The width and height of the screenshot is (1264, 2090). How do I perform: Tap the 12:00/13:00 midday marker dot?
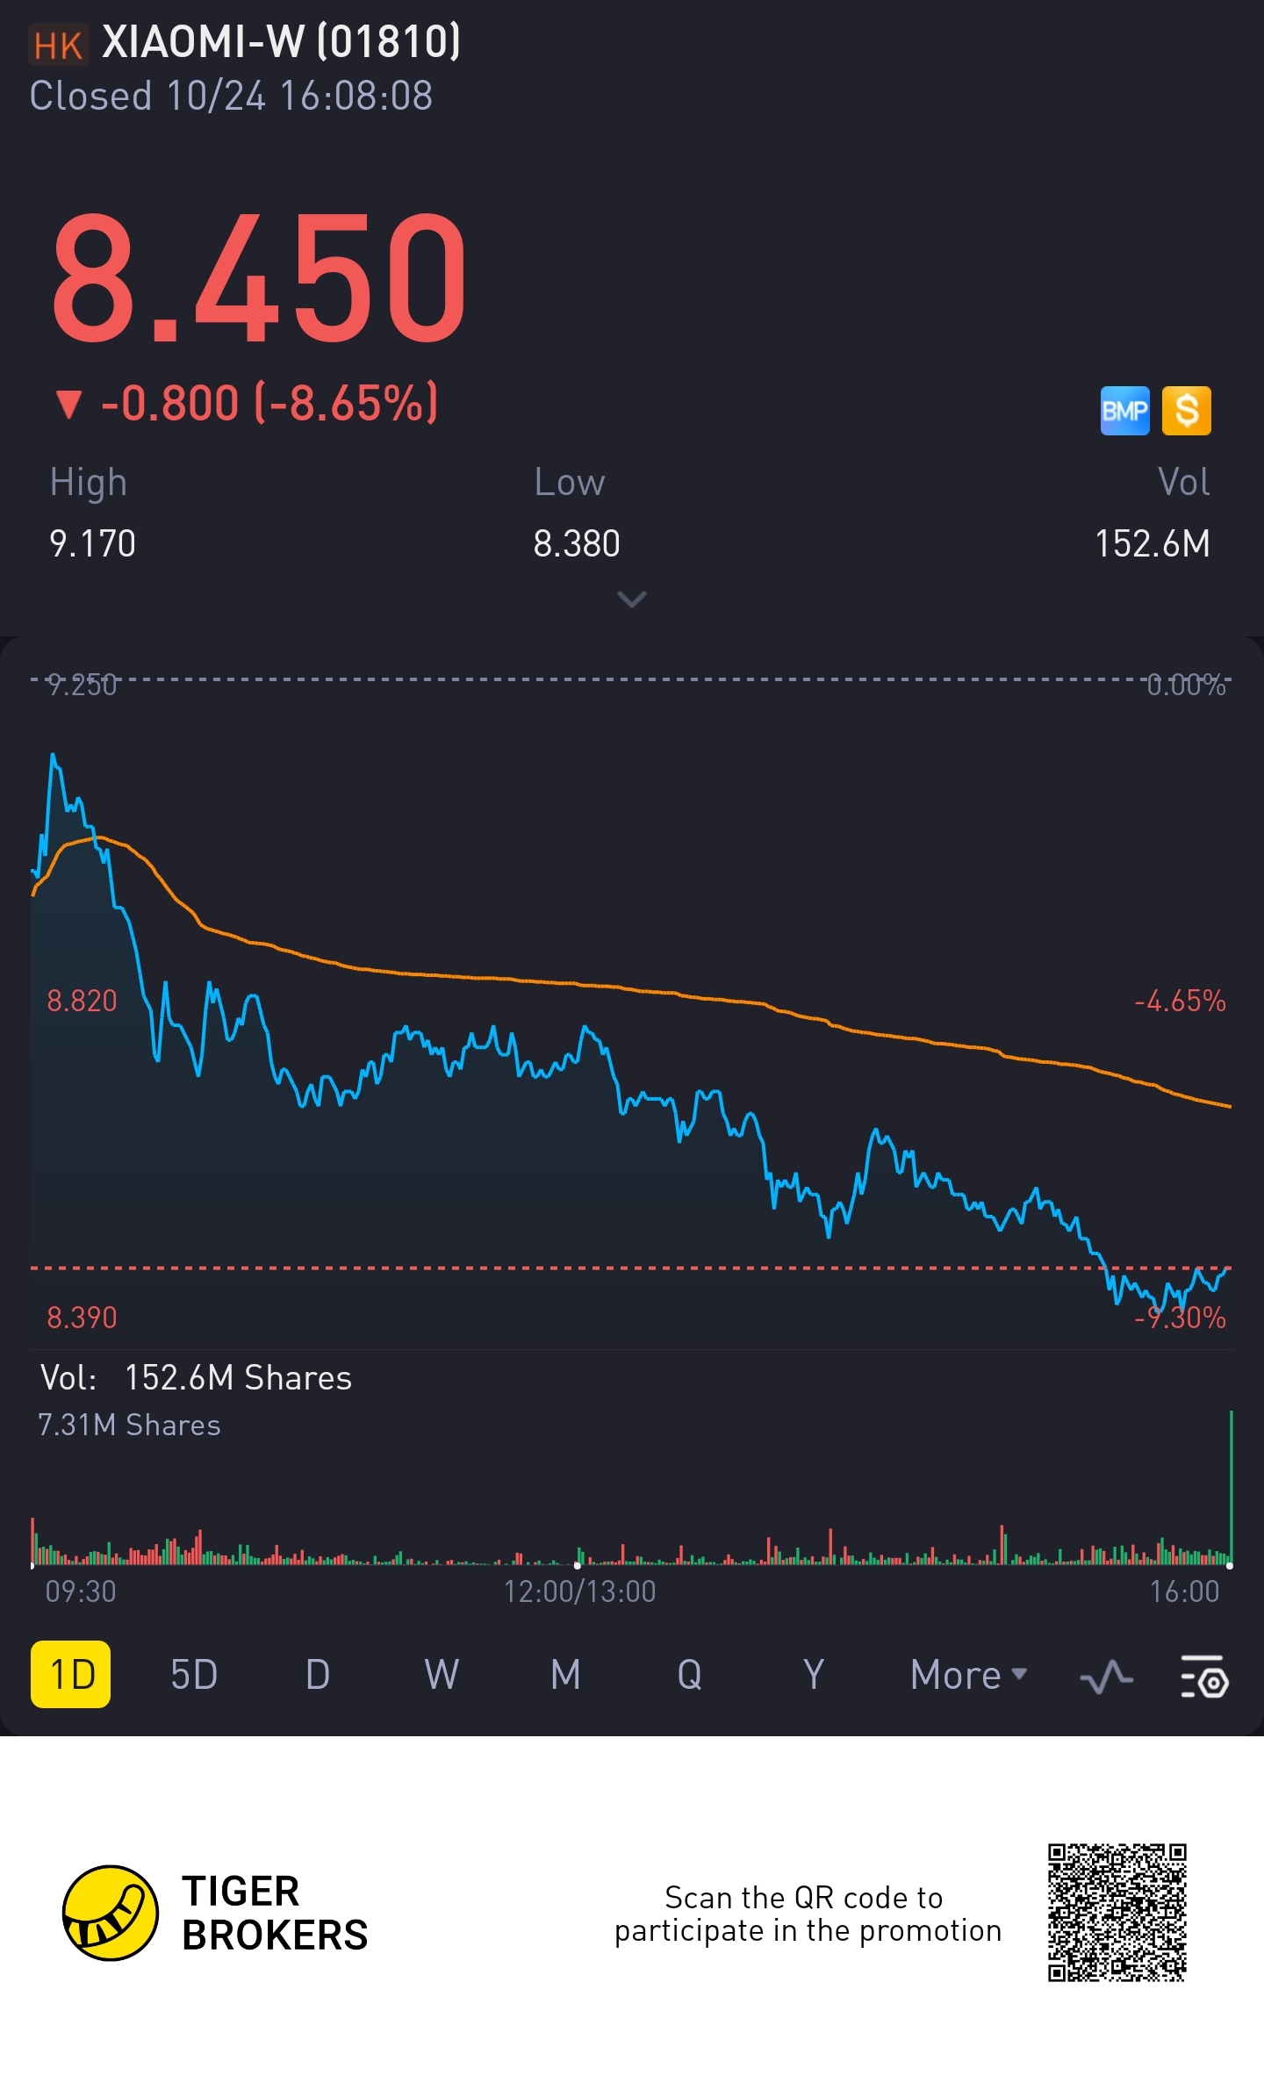(578, 1565)
